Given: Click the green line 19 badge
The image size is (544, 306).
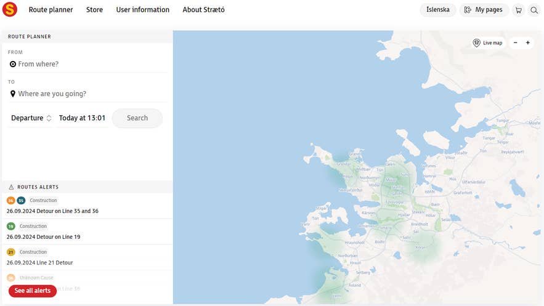Looking at the screenshot, I should [x=11, y=227].
